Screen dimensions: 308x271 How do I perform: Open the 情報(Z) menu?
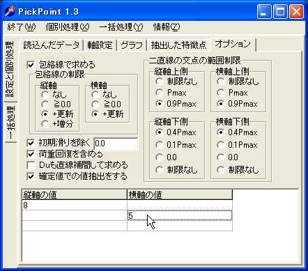tap(167, 27)
